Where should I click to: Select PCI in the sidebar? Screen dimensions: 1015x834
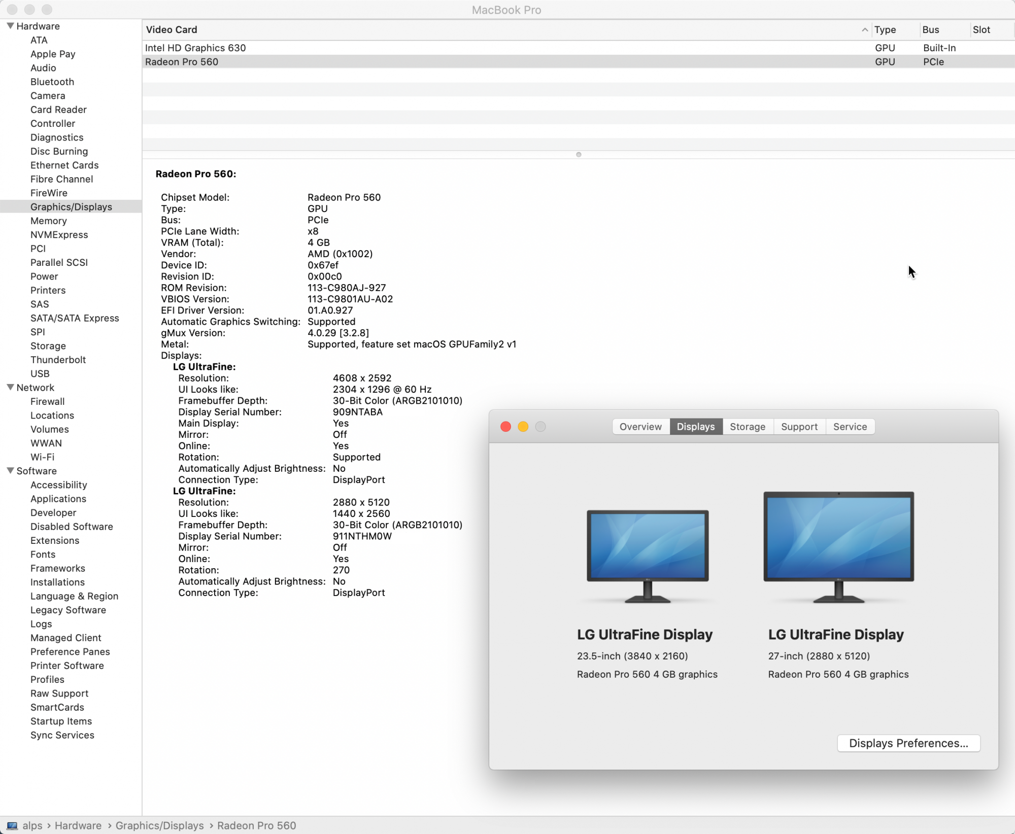[38, 249]
